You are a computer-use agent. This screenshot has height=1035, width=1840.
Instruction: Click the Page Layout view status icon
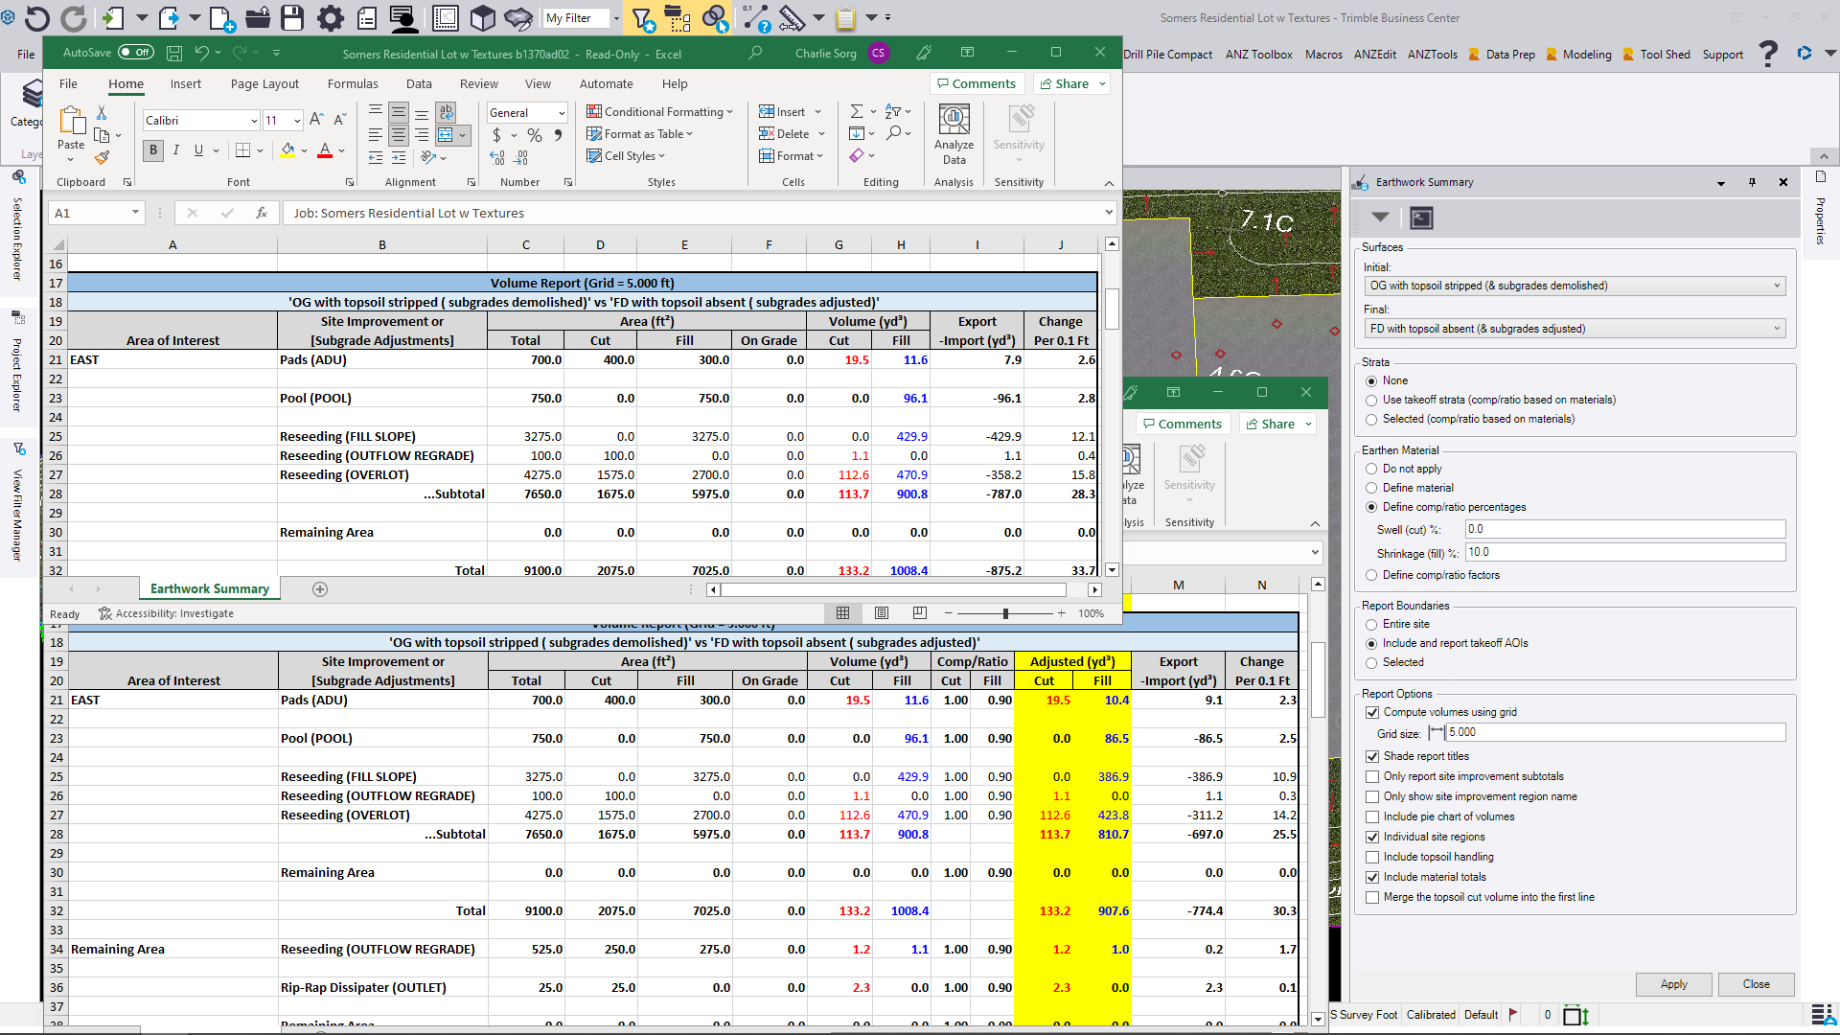point(882,613)
